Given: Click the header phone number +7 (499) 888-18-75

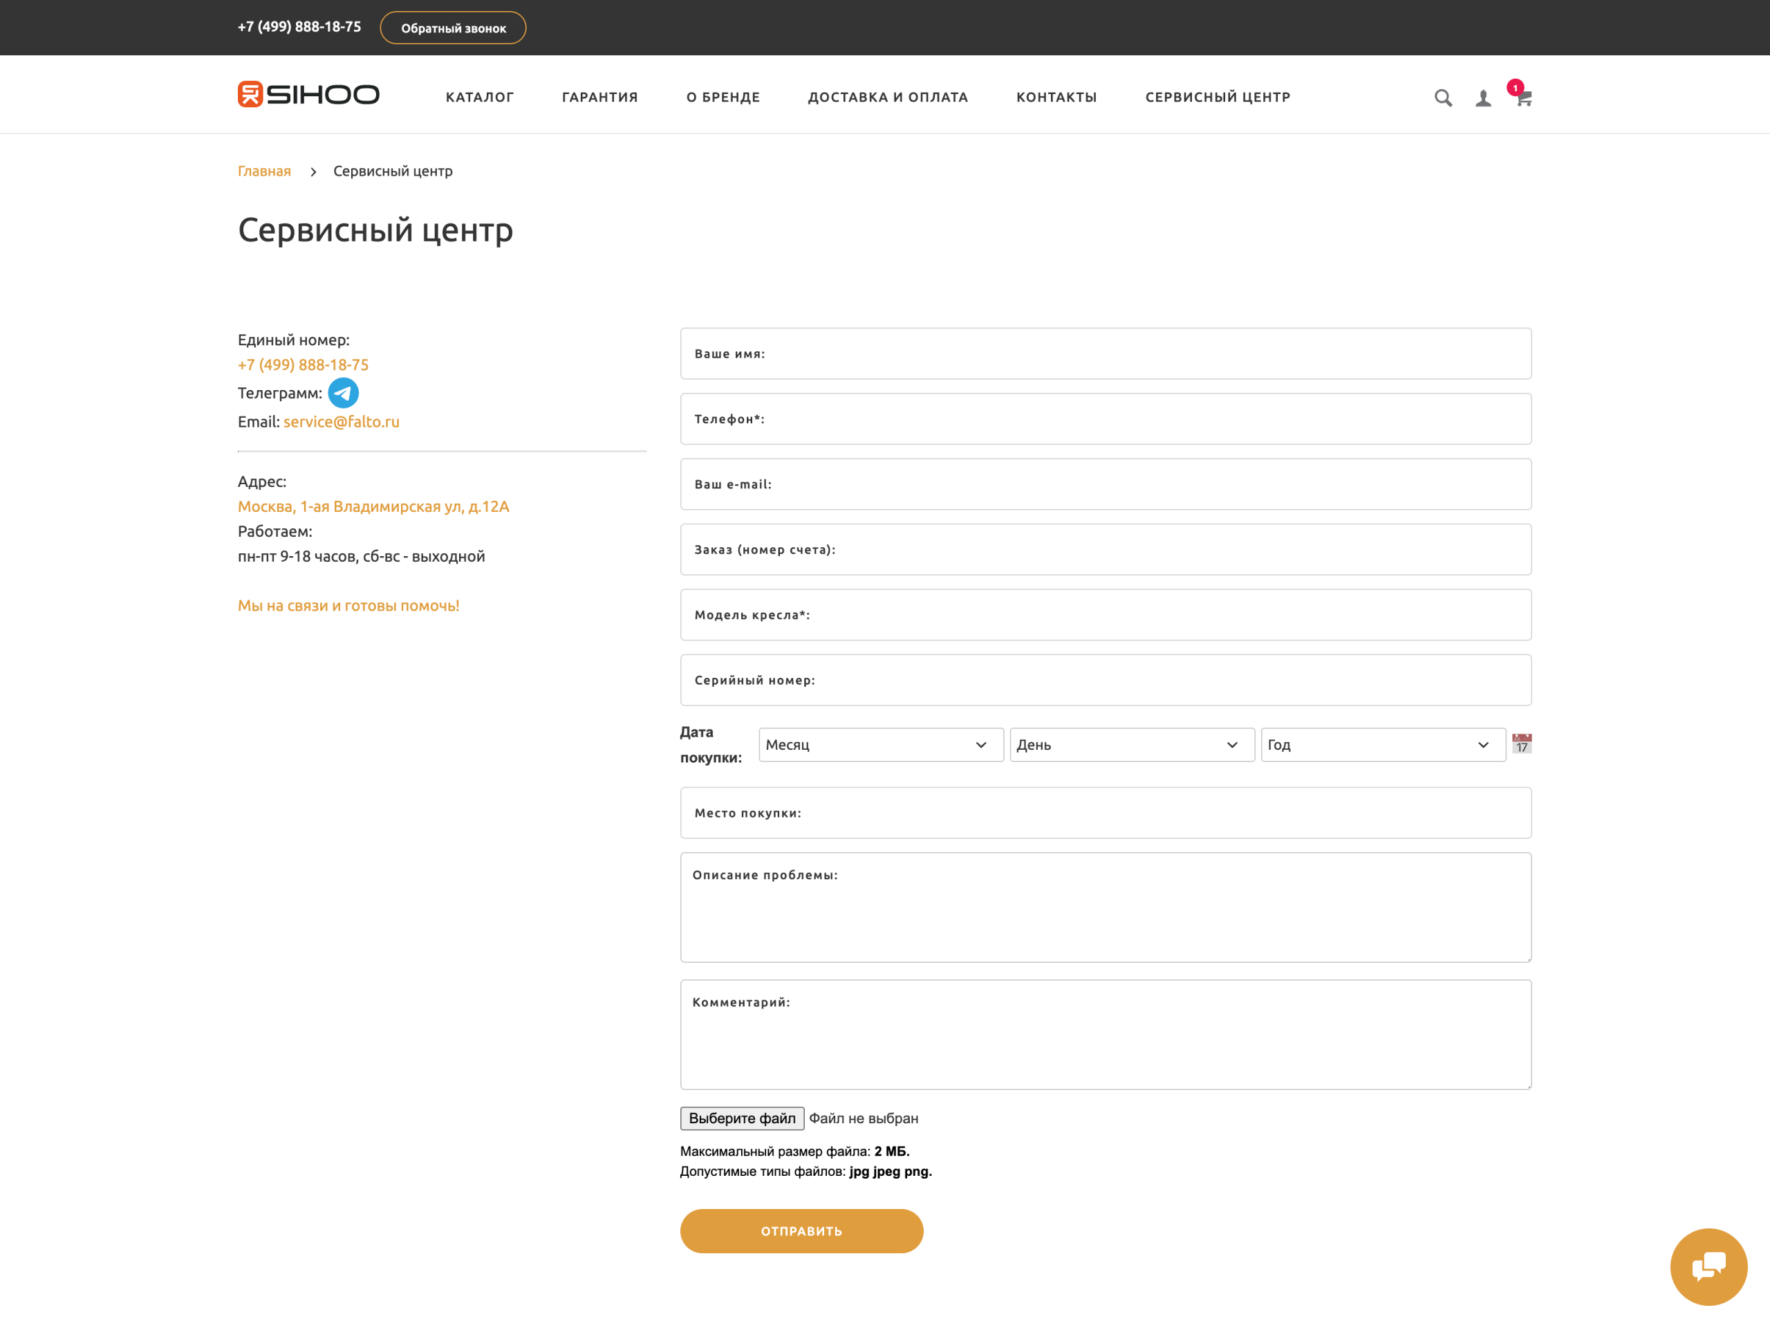Looking at the screenshot, I should (299, 27).
